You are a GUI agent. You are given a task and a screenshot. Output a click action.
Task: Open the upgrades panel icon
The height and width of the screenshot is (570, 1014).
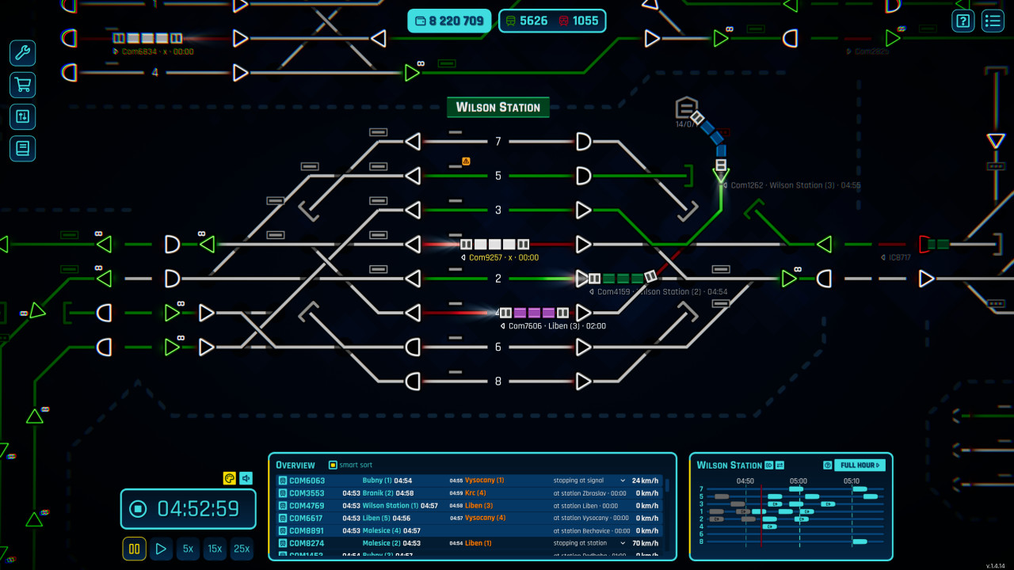pos(22,116)
